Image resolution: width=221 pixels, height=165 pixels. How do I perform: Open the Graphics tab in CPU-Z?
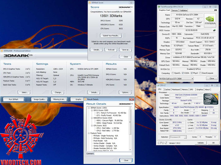(x=200, y=90)
